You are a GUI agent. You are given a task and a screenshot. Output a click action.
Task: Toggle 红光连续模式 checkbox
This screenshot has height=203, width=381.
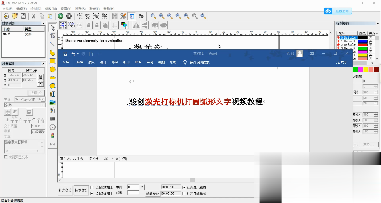[x=184, y=193]
